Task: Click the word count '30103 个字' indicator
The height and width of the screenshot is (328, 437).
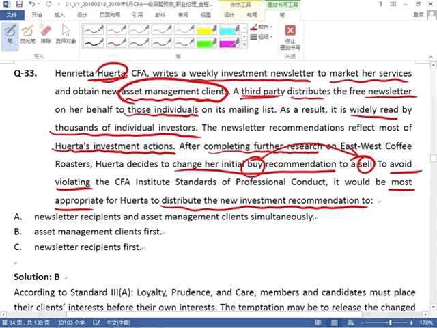Action: tap(71, 323)
